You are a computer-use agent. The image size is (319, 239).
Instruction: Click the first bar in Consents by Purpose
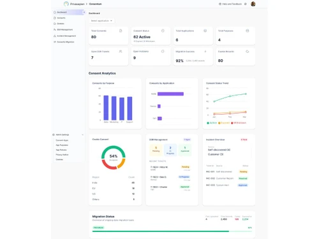coord(106,108)
